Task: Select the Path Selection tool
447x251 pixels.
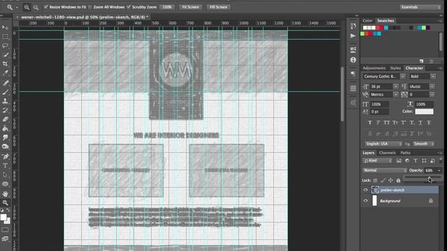Action: click(5, 175)
